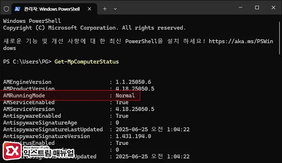Click the AMRunningMode property name
282x163 pixels.
coord(24,96)
